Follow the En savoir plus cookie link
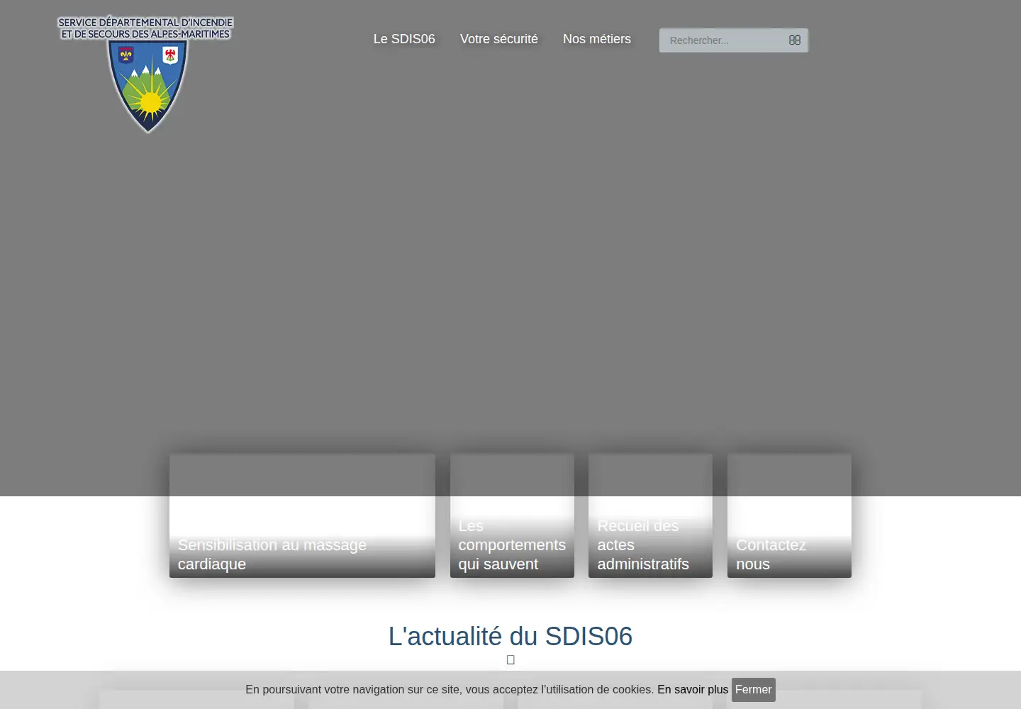This screenshot has width=1021, height=709. point(693,690)
